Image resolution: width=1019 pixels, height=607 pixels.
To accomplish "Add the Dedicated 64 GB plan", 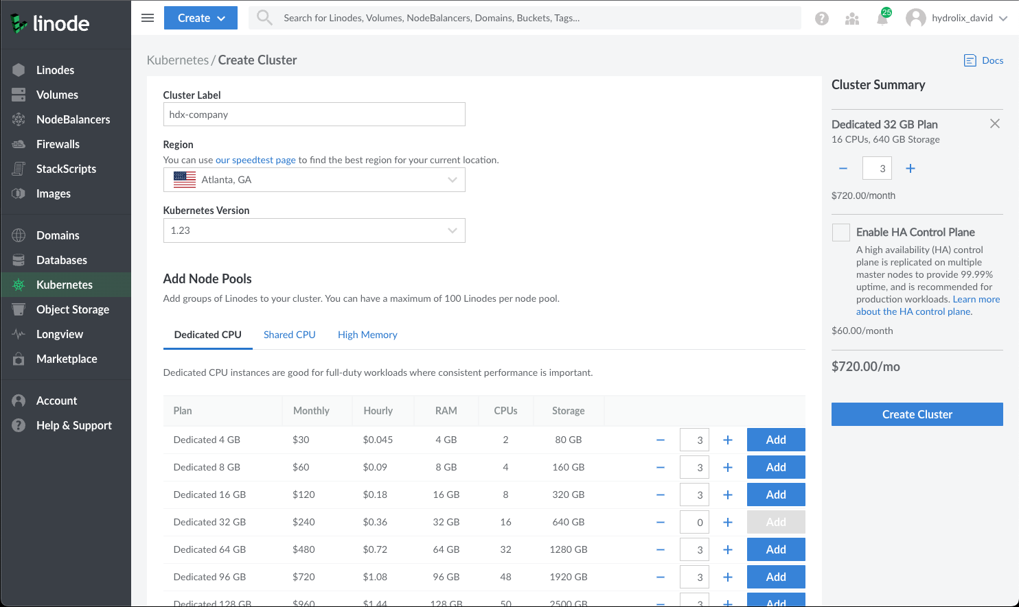I will pos(776,549).
